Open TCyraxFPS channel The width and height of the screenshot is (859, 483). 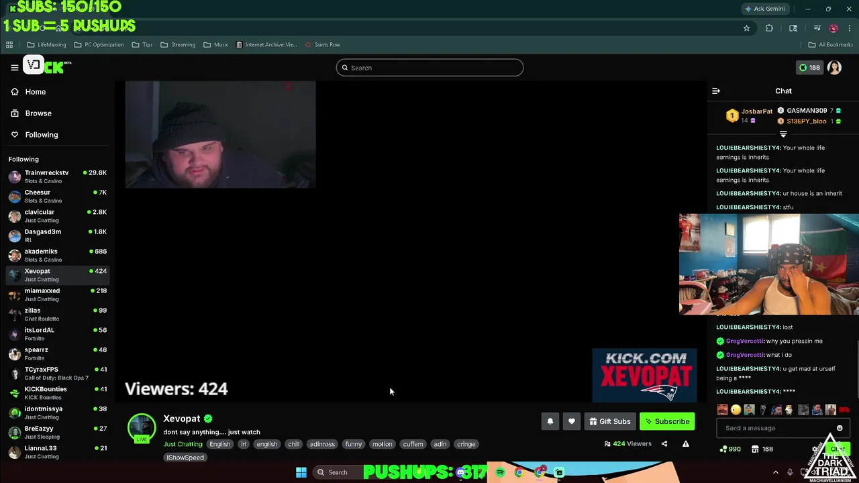point(57,373)
